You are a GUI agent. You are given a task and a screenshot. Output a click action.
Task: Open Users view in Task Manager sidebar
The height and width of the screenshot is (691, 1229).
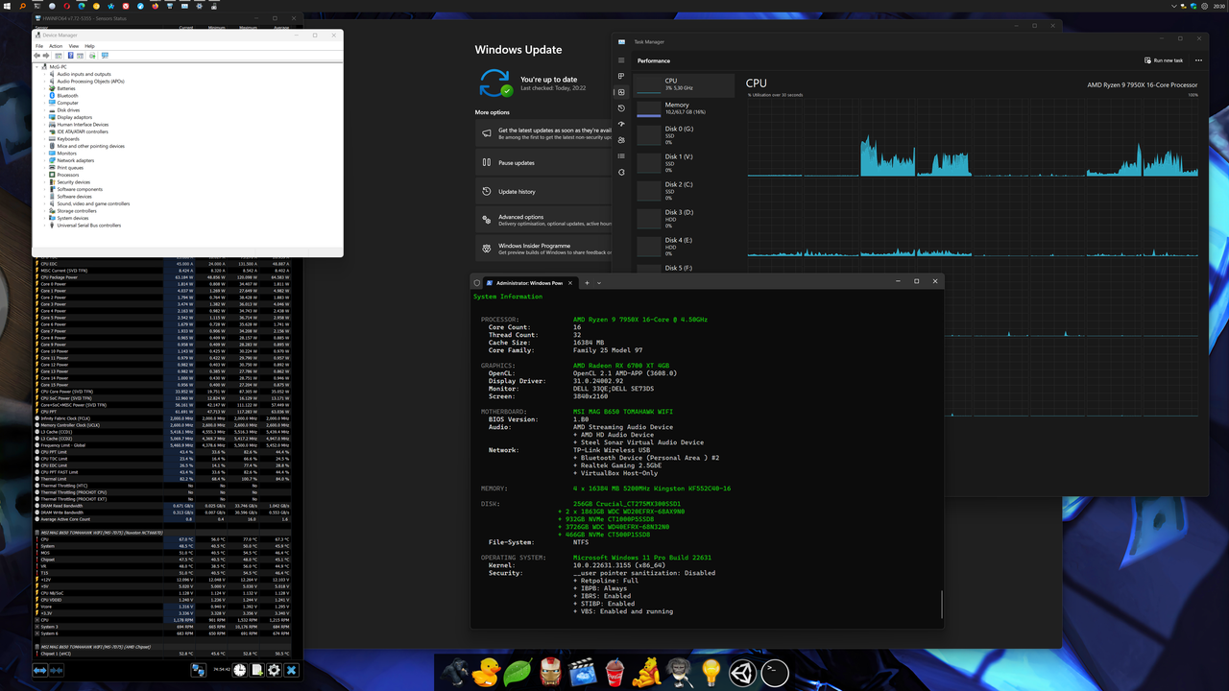(620, 140)
